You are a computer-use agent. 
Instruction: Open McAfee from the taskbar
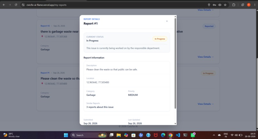point(156,135)
